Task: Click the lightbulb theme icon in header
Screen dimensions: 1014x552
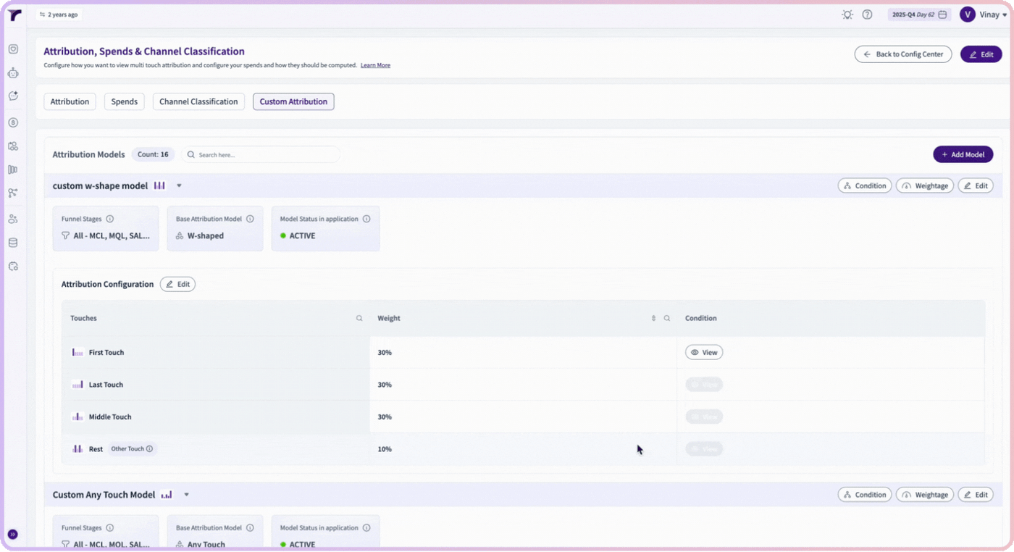Action: coord(847,14)
